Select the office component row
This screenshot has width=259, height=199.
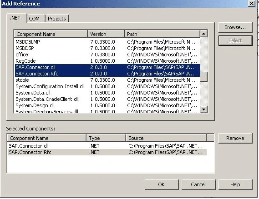(x=107, y=55)
